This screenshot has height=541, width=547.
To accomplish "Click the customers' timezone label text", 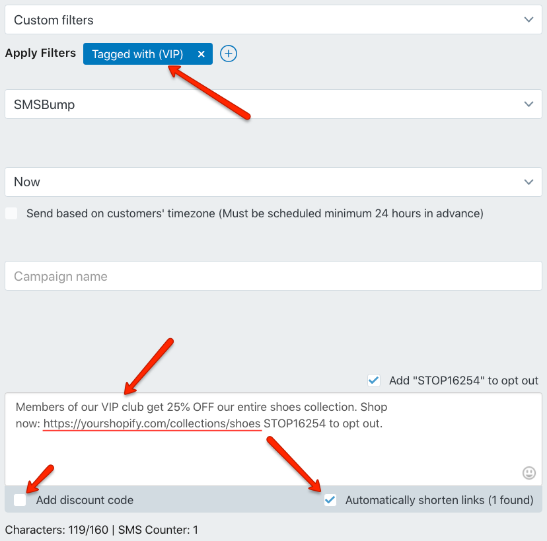I will click(x=255, y=213).
